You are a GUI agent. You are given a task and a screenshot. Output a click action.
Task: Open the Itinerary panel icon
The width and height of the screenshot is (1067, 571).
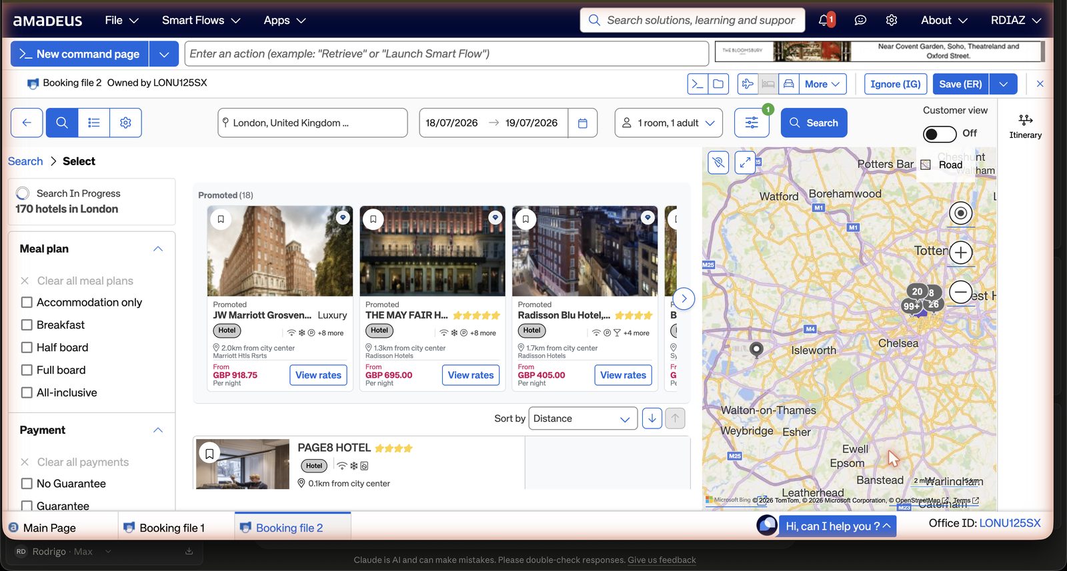1026,125
